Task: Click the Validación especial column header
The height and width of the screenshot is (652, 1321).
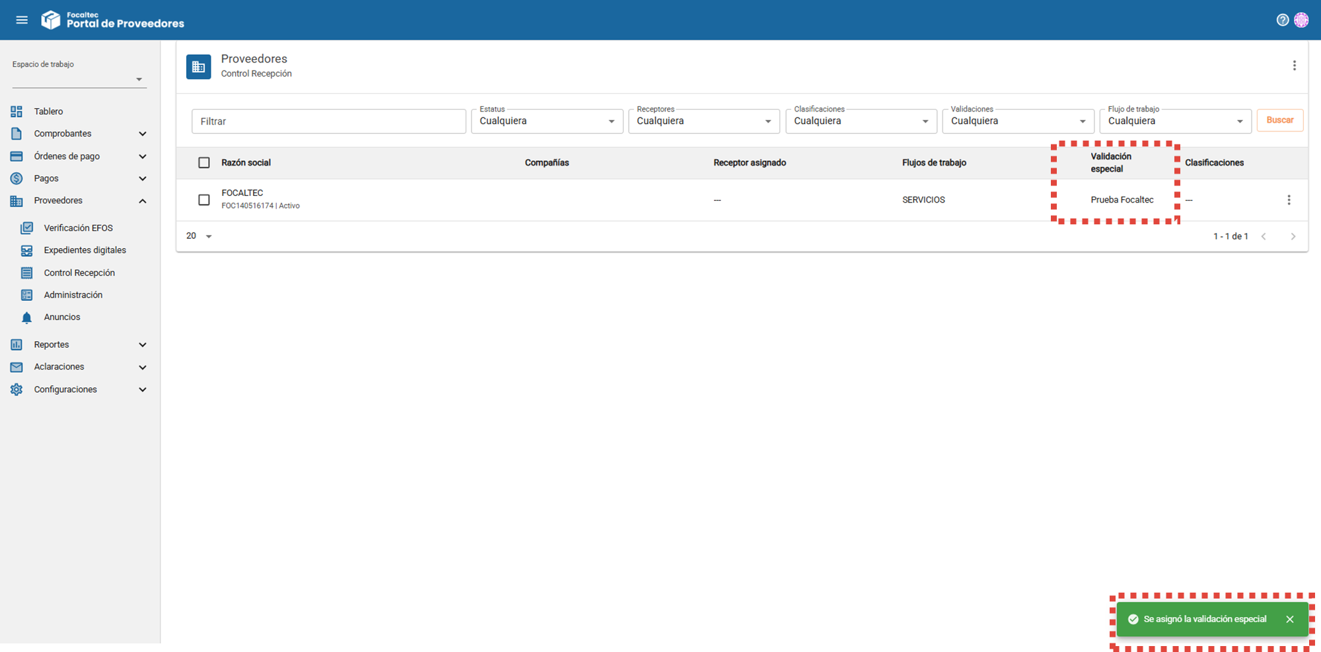Action: [1111, 162]
